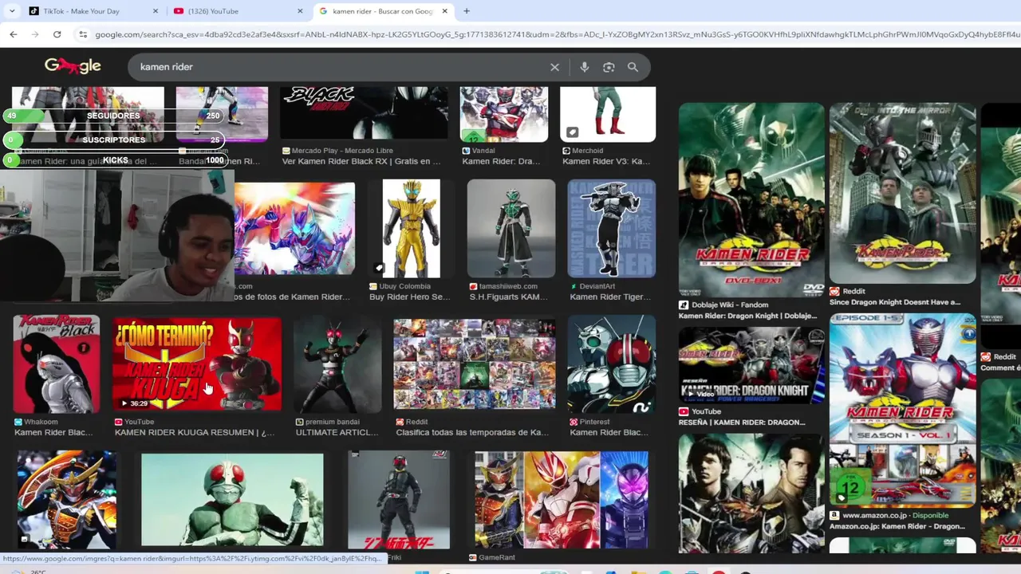Open the original green-mask Kamen Rider photo
1021x574 pixels.
232,500
